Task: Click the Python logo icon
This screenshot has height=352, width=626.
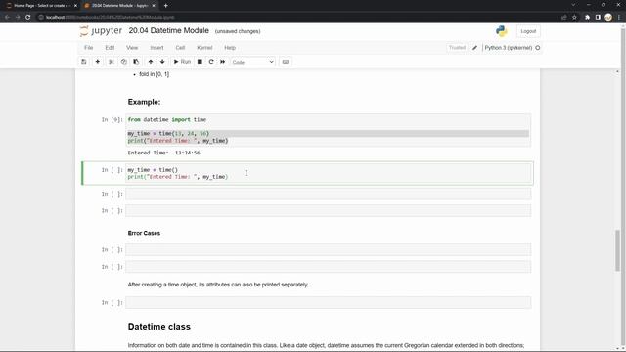Action: pyautogui.click(x=502, y=31)
